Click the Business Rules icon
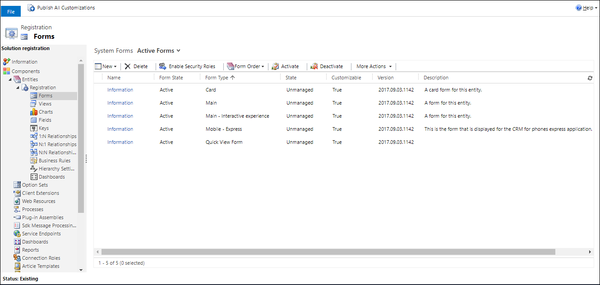600x285 pixels. point(34,161)
